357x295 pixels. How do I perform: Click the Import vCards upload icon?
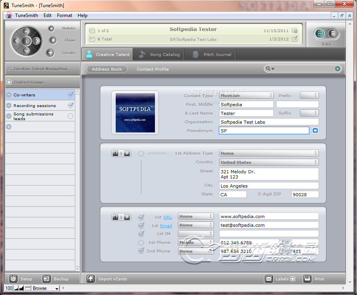(90, 279)
